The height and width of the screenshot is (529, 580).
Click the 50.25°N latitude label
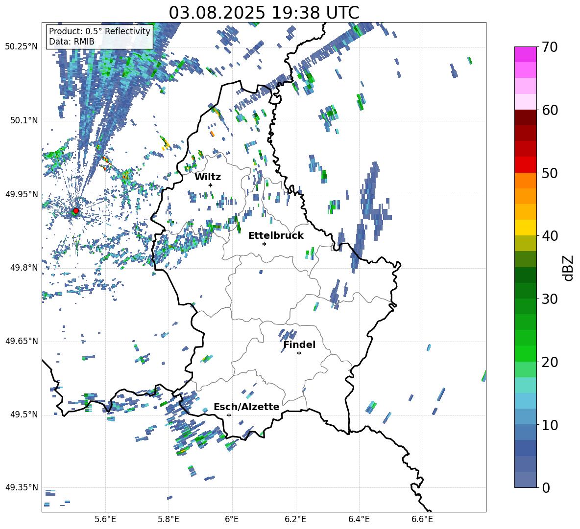pyautogui.click(x=22, y=47)
